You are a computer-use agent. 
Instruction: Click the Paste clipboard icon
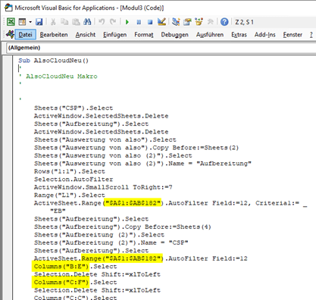76,22
